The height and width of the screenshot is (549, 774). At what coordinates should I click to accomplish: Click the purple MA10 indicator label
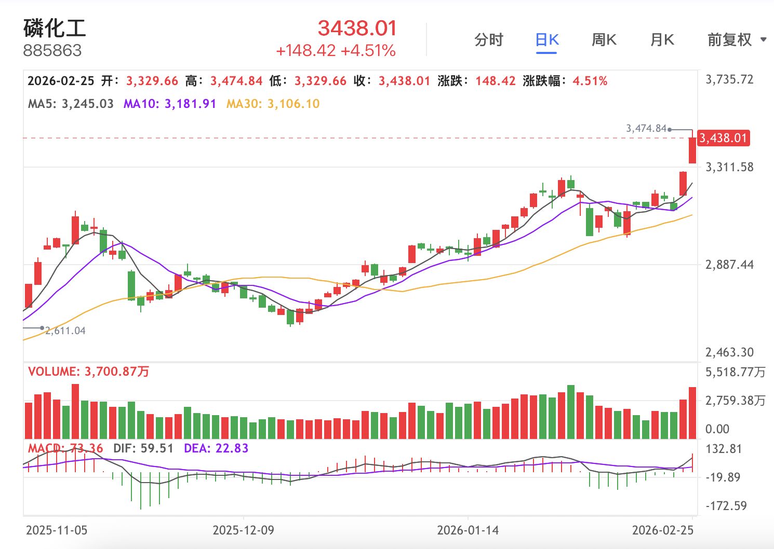(169, 104)
